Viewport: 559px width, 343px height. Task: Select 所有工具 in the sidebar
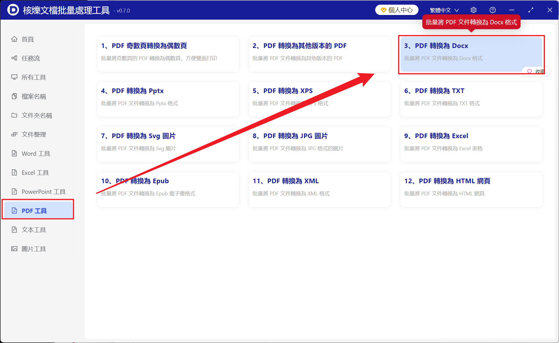pyautogui.click(x=38, y=77)
